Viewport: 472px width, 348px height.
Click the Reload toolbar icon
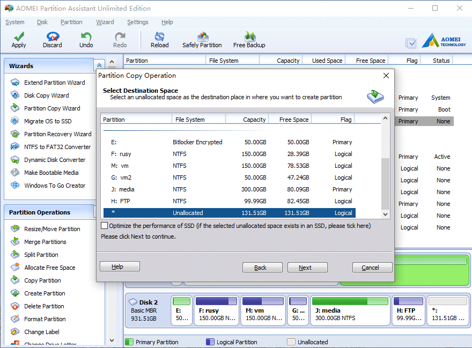coord(159,36)
